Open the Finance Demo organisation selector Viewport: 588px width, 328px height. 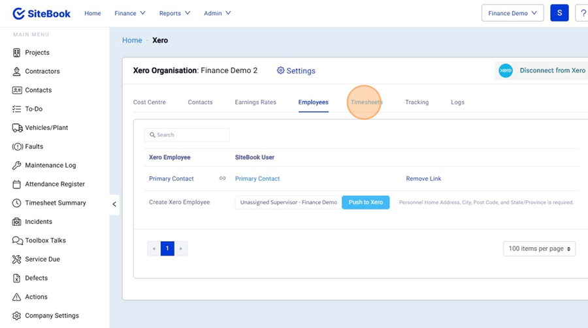(512, 13)
